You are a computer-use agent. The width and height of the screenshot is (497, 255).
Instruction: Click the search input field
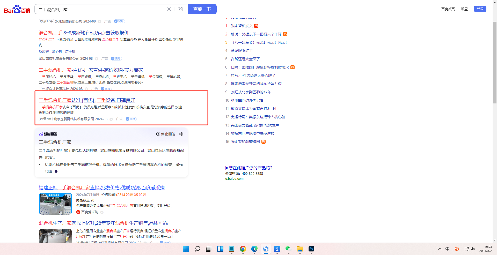(x=101, y=10)
